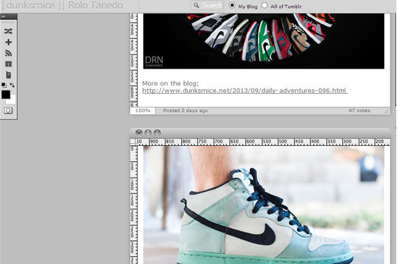Collapse the toolbar with double-arrow header
This screenshot has height=264, width=397.
(x=3, y=16)
